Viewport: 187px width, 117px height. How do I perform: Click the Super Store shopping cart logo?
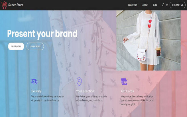(4, 5)
